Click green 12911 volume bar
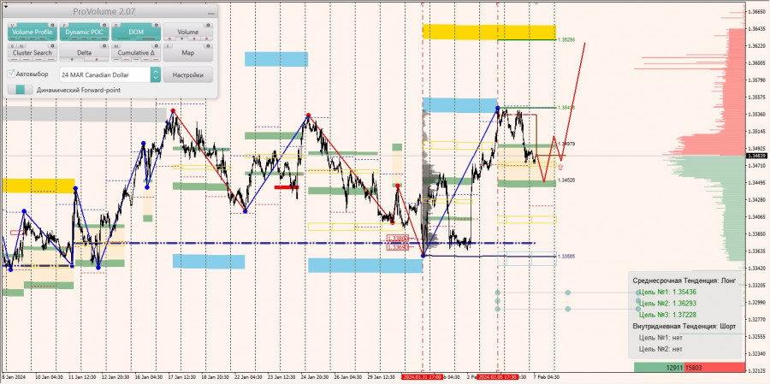This screenshot has width=770, height=384. (x=660, y=367)
